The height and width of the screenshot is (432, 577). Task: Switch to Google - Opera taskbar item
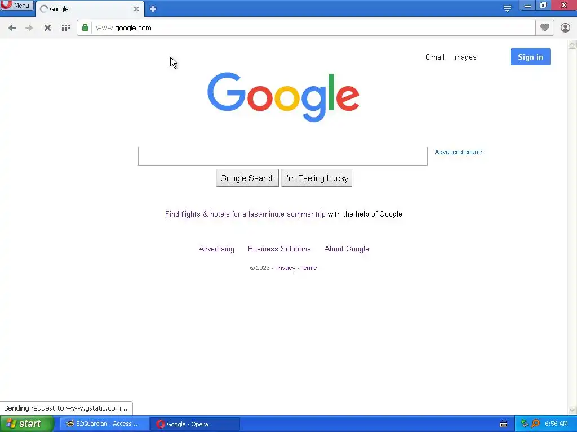(195, 424)
